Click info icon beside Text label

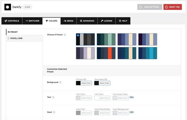53,97
